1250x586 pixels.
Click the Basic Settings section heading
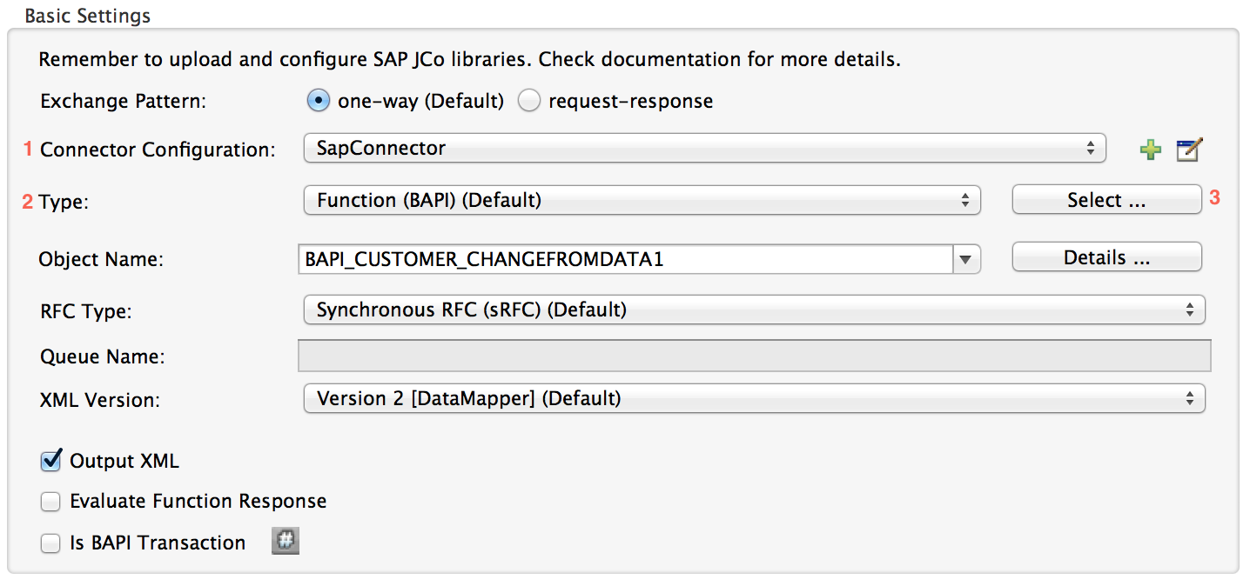[x=87, y=16]
